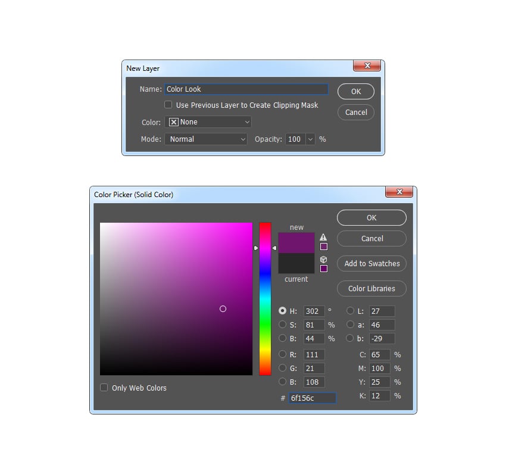Image resolution: width=506 pixels, height=474 pixels.
Task: Expand the Opacity value dropdown
Action: (x=310, y=139)
